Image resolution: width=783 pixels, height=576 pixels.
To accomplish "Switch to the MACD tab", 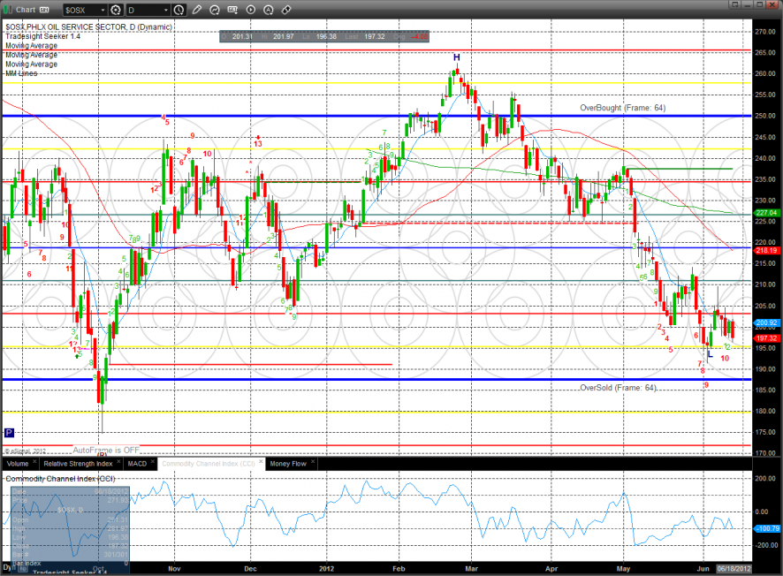I will 136,463.
